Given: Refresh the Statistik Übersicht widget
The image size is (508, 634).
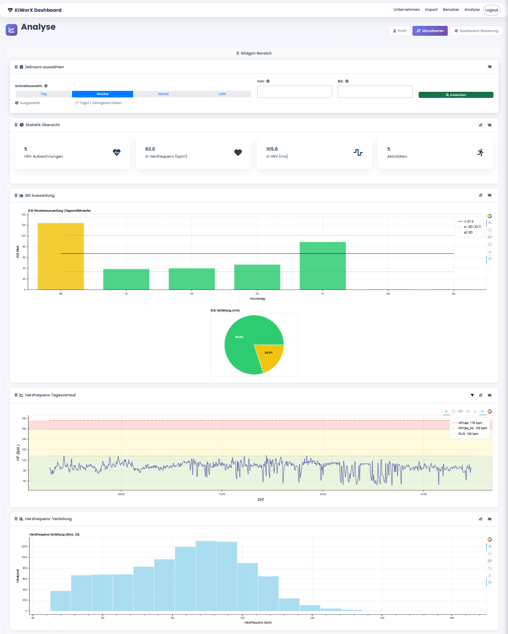Looking at the screenshot, I should click(x=481, y=125).
